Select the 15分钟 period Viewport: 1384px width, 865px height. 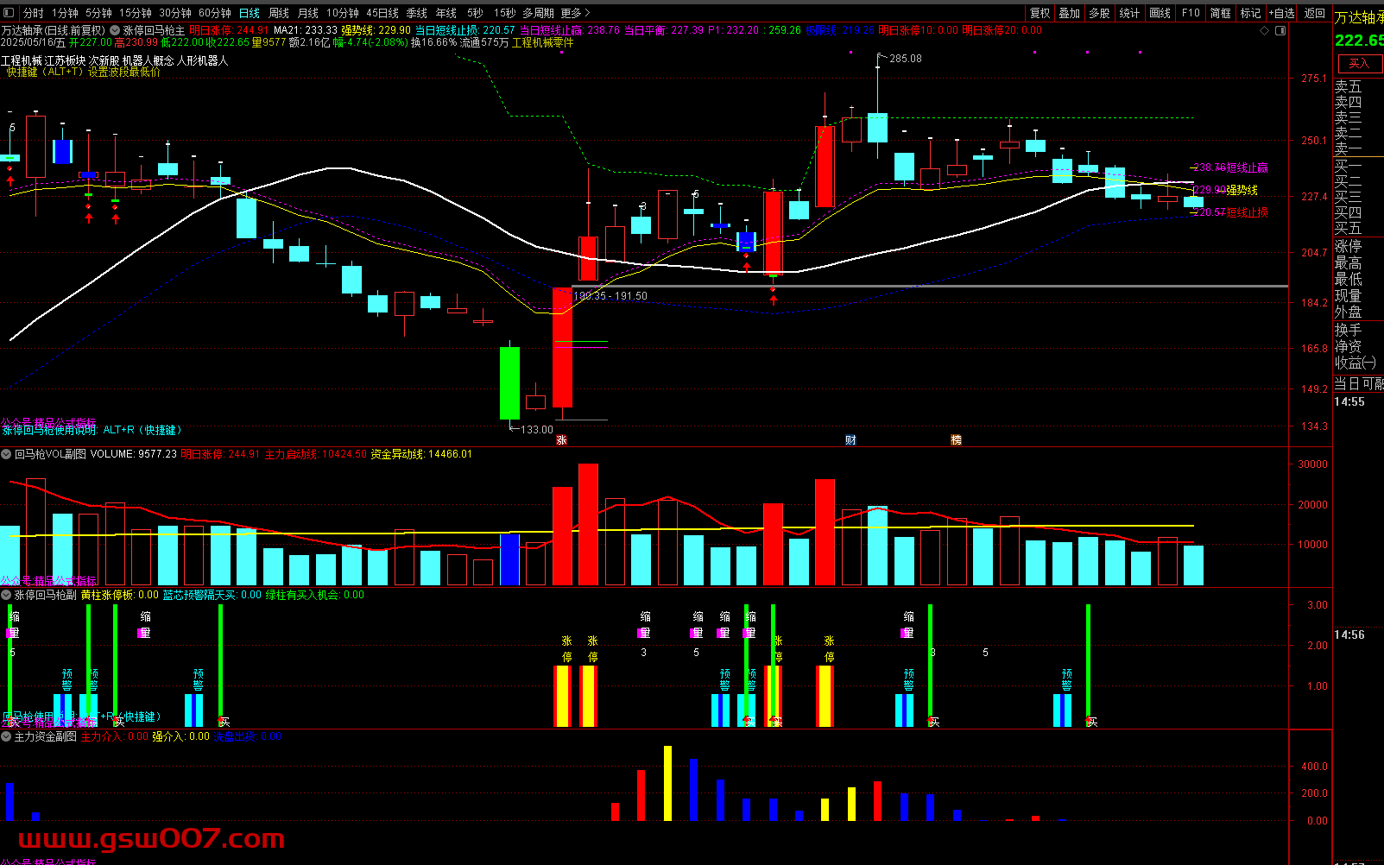[x=136, y=13]
